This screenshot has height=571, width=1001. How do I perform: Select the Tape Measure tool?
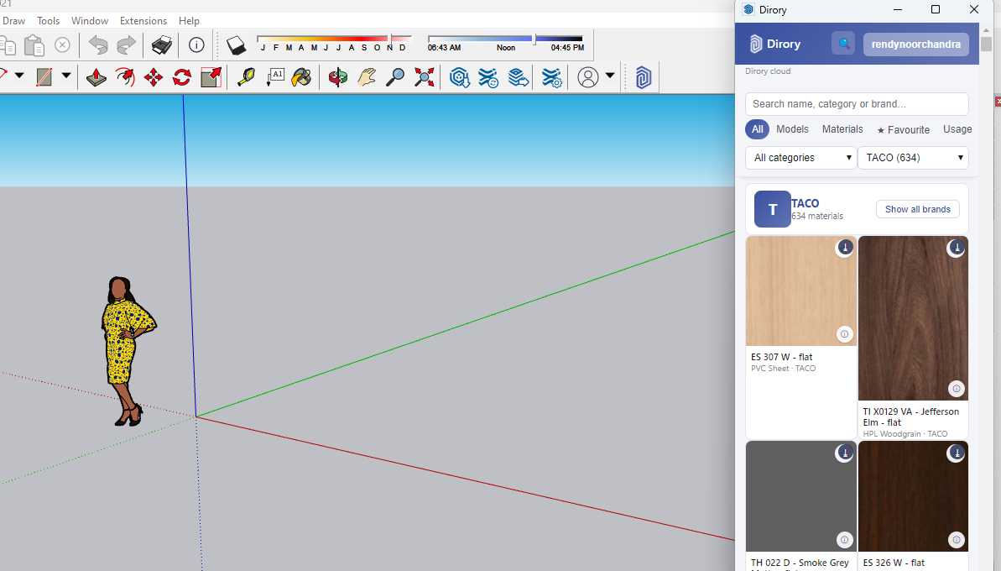(x=246, y=77)
